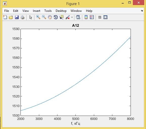Viewport: 146px width, 129px height.
Task: Insert a colorbar
Action: [x=86, y=17]
